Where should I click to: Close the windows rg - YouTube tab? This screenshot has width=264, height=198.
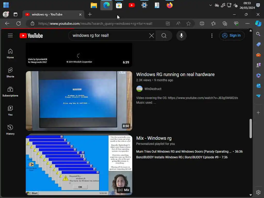(x=80, y=15)
